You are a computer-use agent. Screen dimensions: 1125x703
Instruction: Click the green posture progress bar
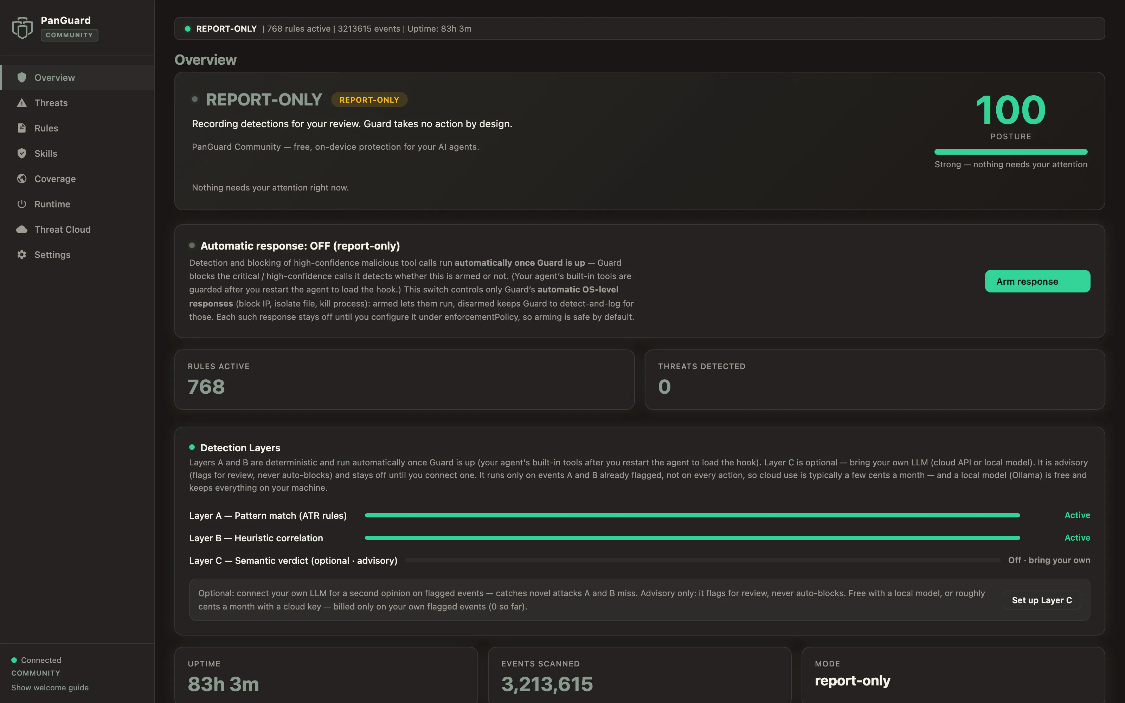click(x=1011, y=152)
